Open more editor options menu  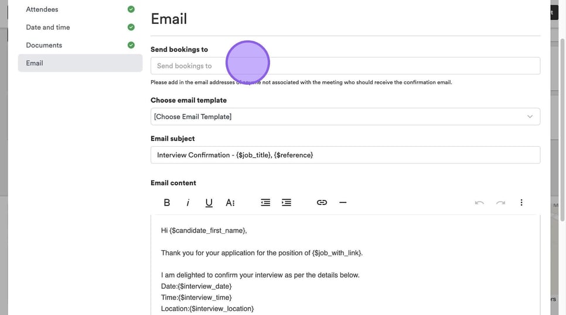click(521, 203)
